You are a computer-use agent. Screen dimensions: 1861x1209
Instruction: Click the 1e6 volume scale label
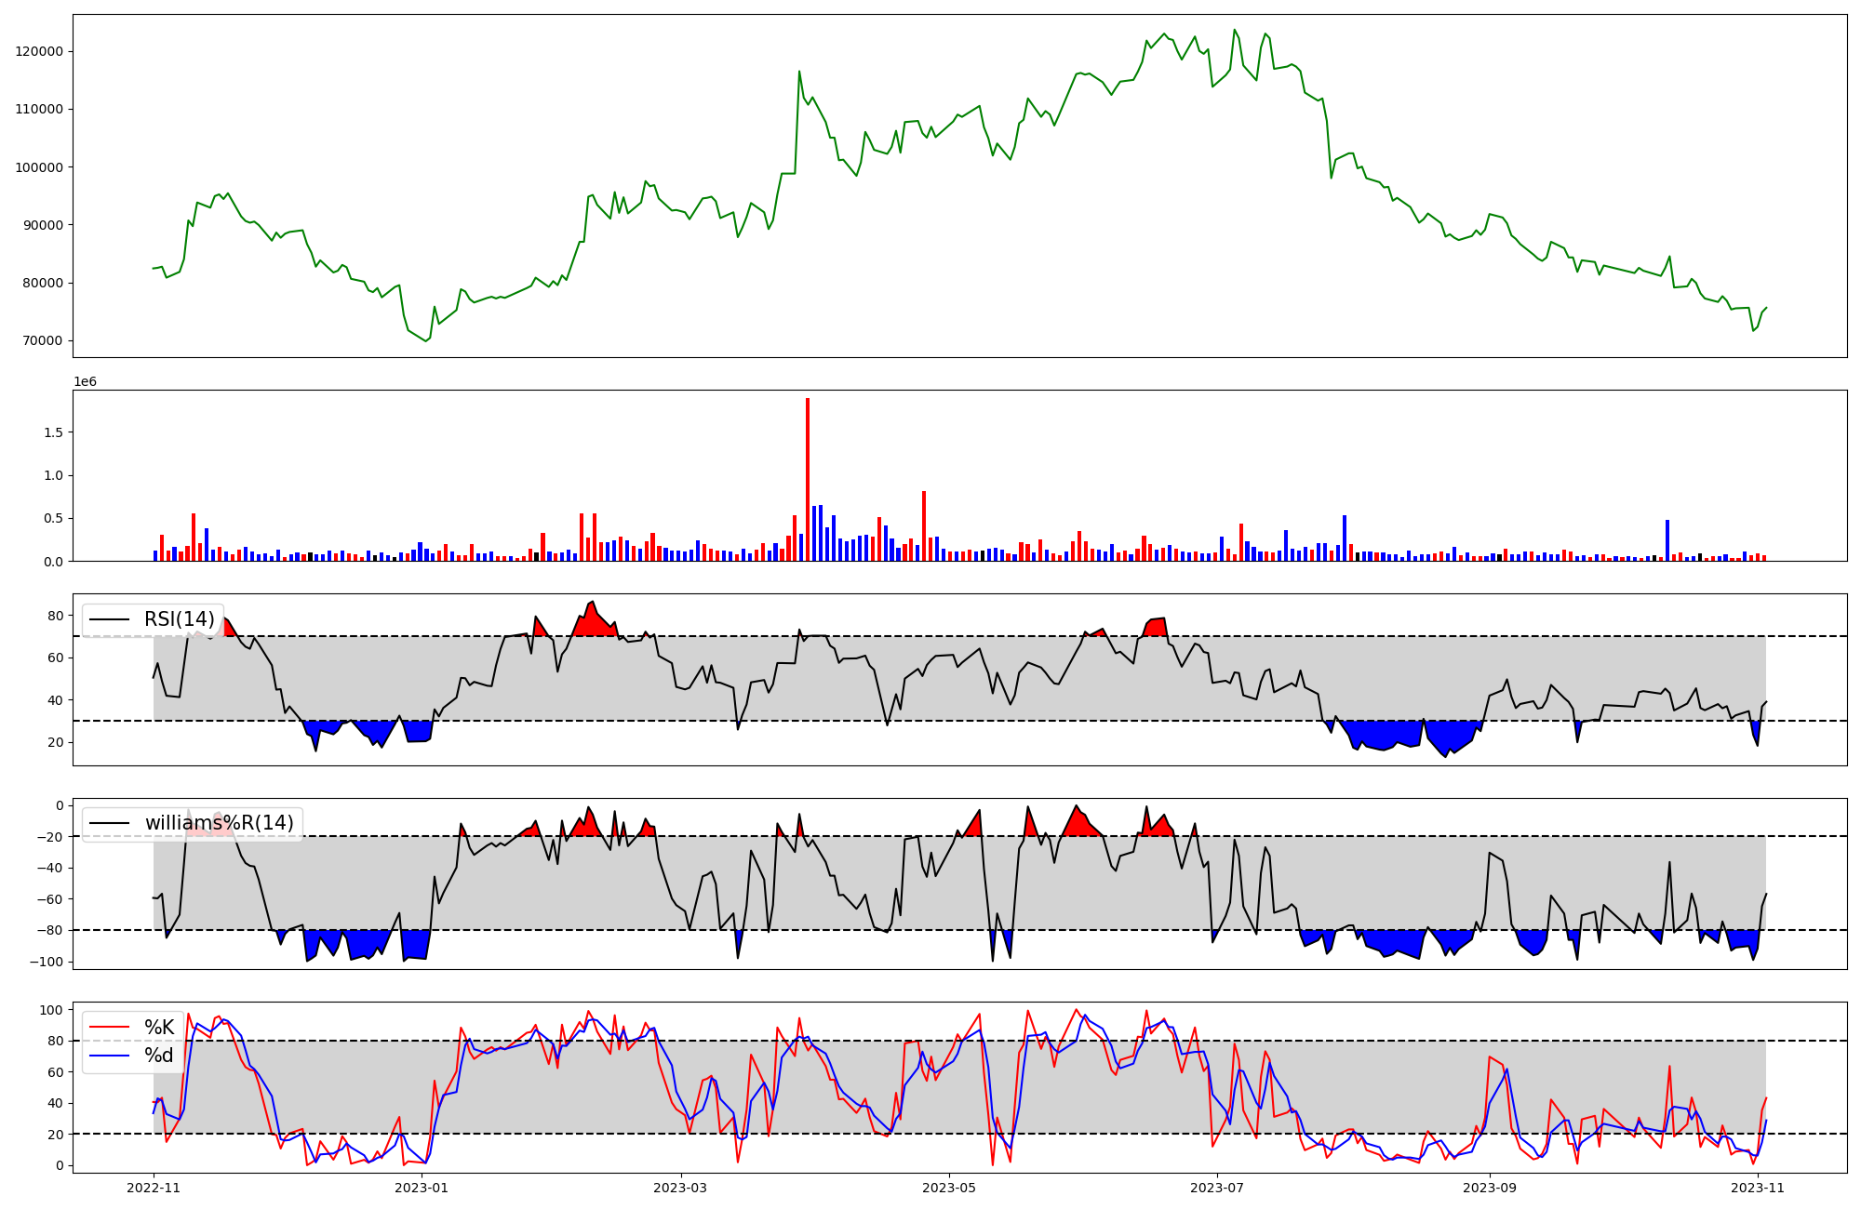coord(85,382)
